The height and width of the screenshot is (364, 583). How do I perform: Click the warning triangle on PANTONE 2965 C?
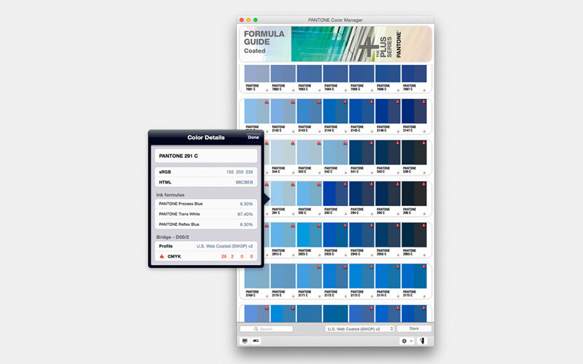coord(423,226)
